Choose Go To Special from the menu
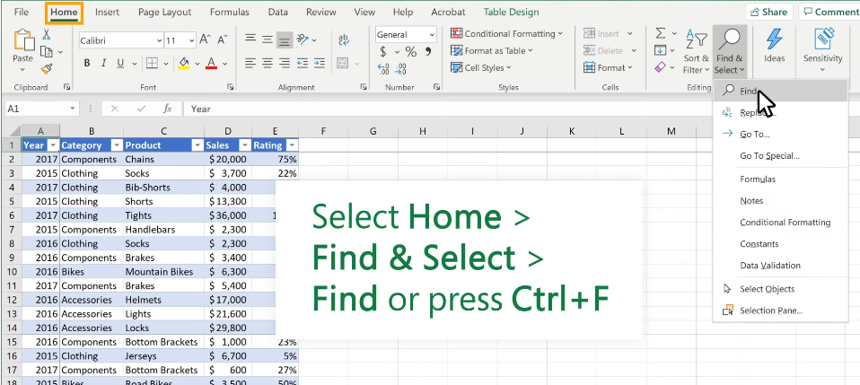The height and width of the screenshot is (385, 860). (768, 156)
